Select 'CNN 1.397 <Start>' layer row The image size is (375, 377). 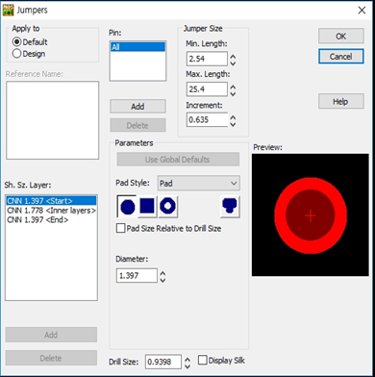51,201
